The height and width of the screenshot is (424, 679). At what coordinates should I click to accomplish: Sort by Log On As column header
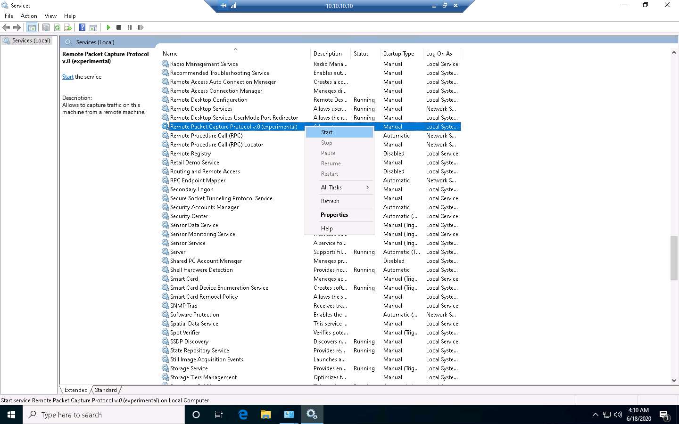(442, 54)
